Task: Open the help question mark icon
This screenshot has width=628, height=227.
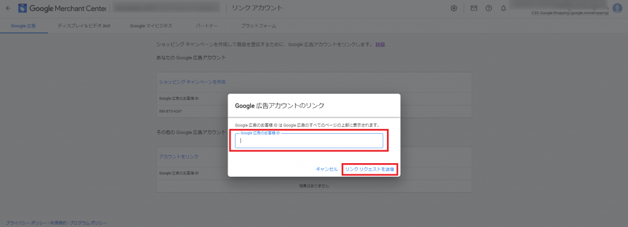Action: [489, 8]
